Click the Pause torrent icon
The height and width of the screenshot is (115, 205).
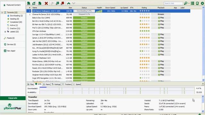pos(57,3)
